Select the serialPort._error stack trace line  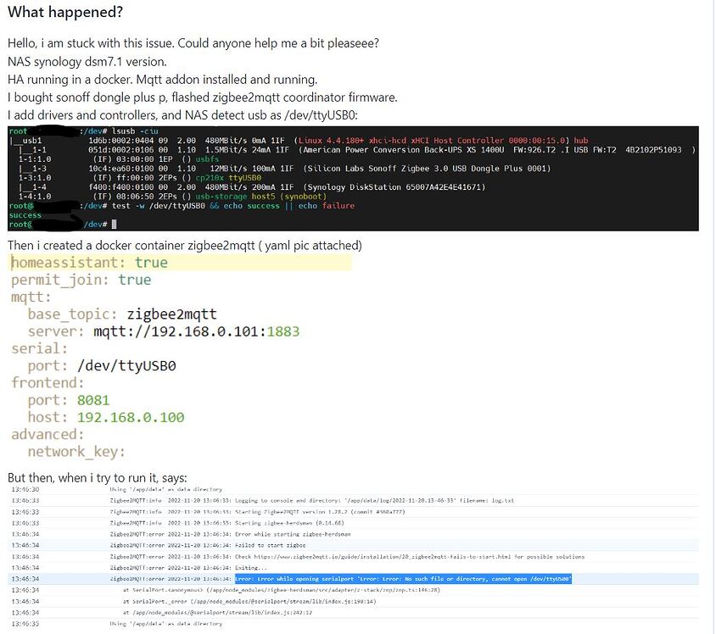246,601
